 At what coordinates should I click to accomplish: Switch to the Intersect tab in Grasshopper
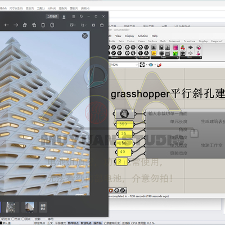click(x=174, y=41)
